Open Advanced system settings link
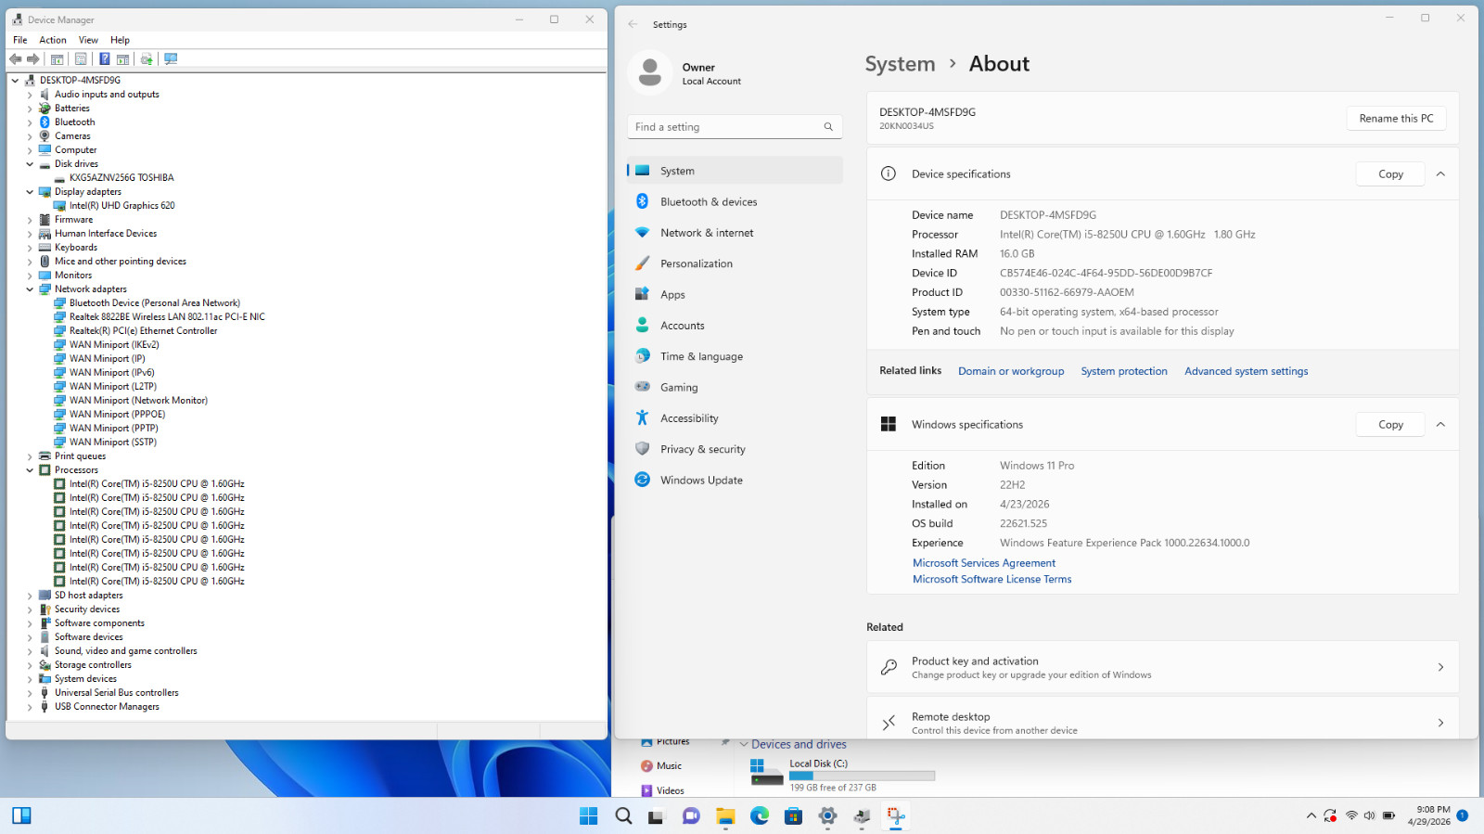The height and width of the screenshot is (834, 1484). point(1247,371)
